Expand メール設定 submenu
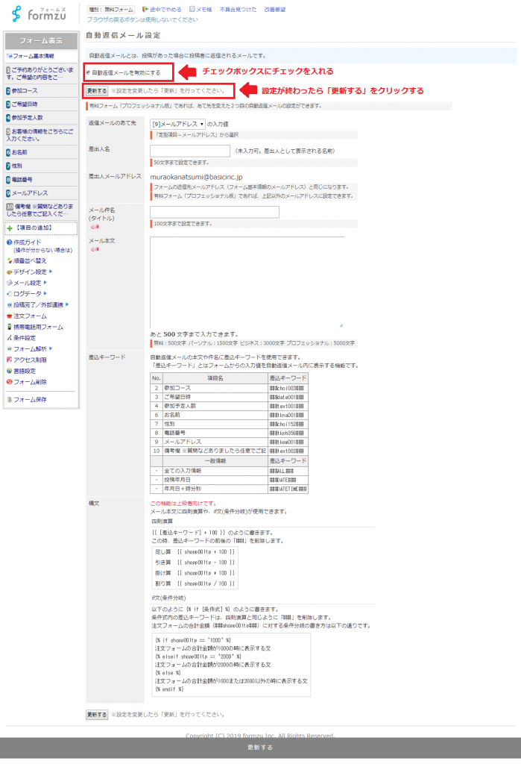The height and width of the screenshot is (764, 521). pos(28,283)
